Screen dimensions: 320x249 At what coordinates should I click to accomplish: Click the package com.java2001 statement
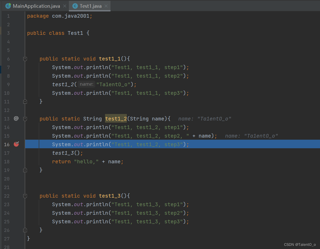60,16
